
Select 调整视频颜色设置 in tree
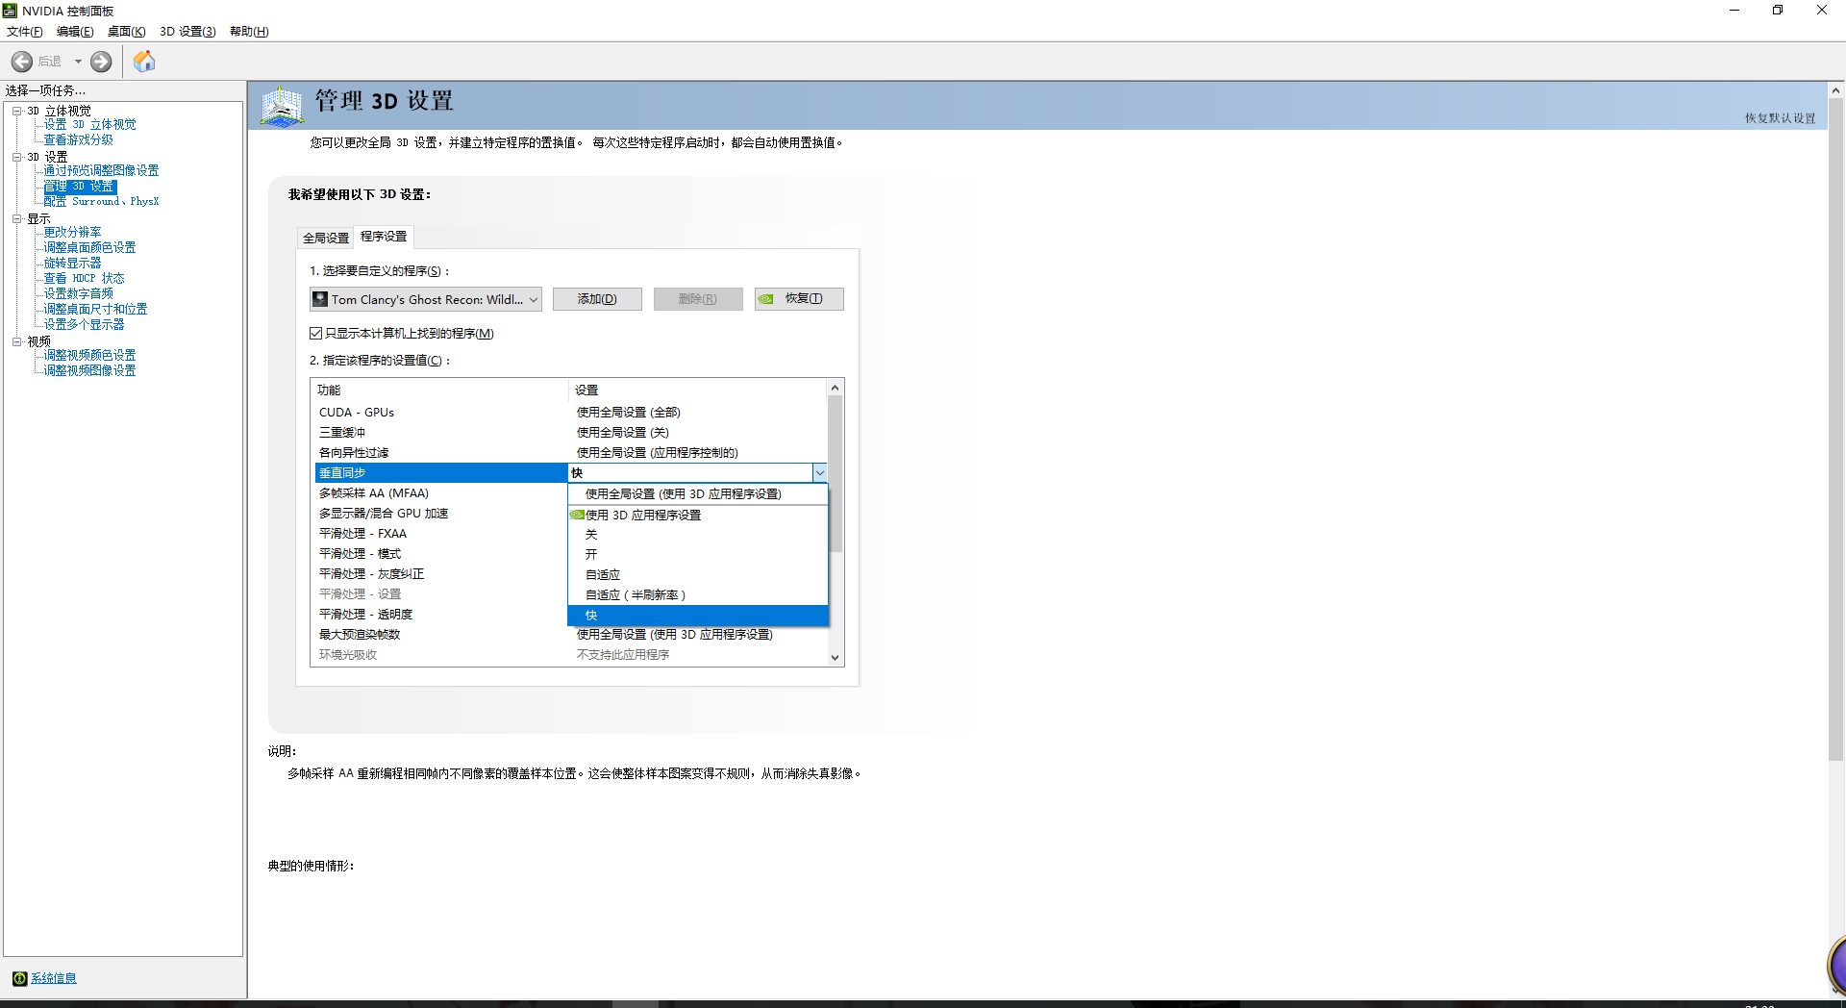pos(90,356)
